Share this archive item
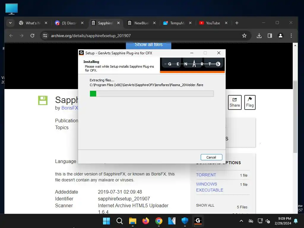The height and width of the screenshot is (228, 304). click(235, 102)
